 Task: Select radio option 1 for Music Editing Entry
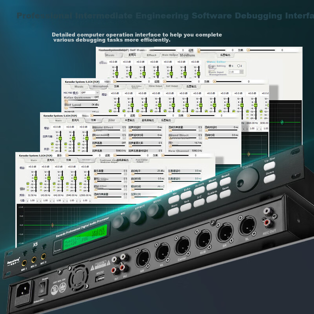pos(230,66)
